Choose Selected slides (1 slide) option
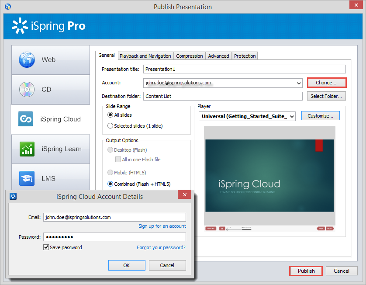The height and width of the screenshot is (285, 366). pos(110,126)
